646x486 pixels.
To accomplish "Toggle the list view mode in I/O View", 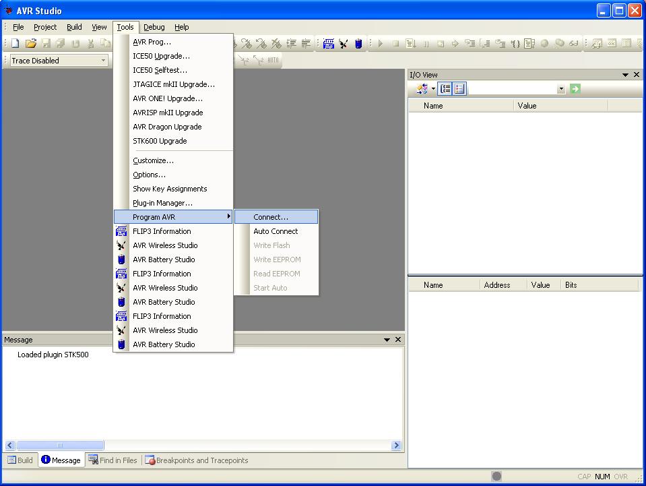I will pyautogui.click(x=459, y=89).
